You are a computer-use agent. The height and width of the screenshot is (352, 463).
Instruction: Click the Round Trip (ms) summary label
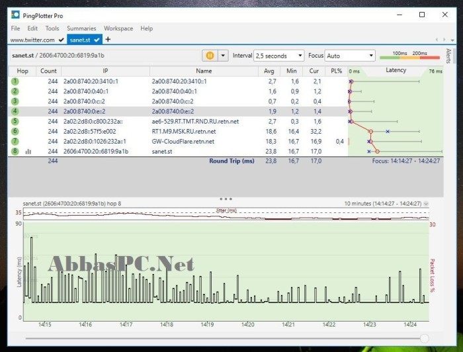232,161
